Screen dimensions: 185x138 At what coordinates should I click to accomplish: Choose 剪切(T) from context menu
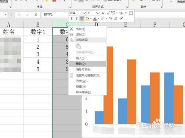click(87, 29)
